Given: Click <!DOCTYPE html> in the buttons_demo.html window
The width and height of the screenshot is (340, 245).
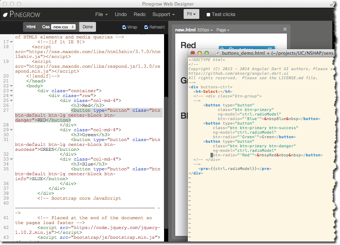Looking at the screenshot, I should (207, 60).
